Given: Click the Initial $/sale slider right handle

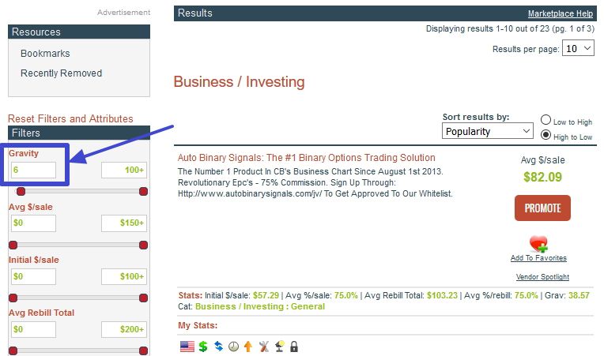Looking at the screenshot, I should click(x=143, y=298).
